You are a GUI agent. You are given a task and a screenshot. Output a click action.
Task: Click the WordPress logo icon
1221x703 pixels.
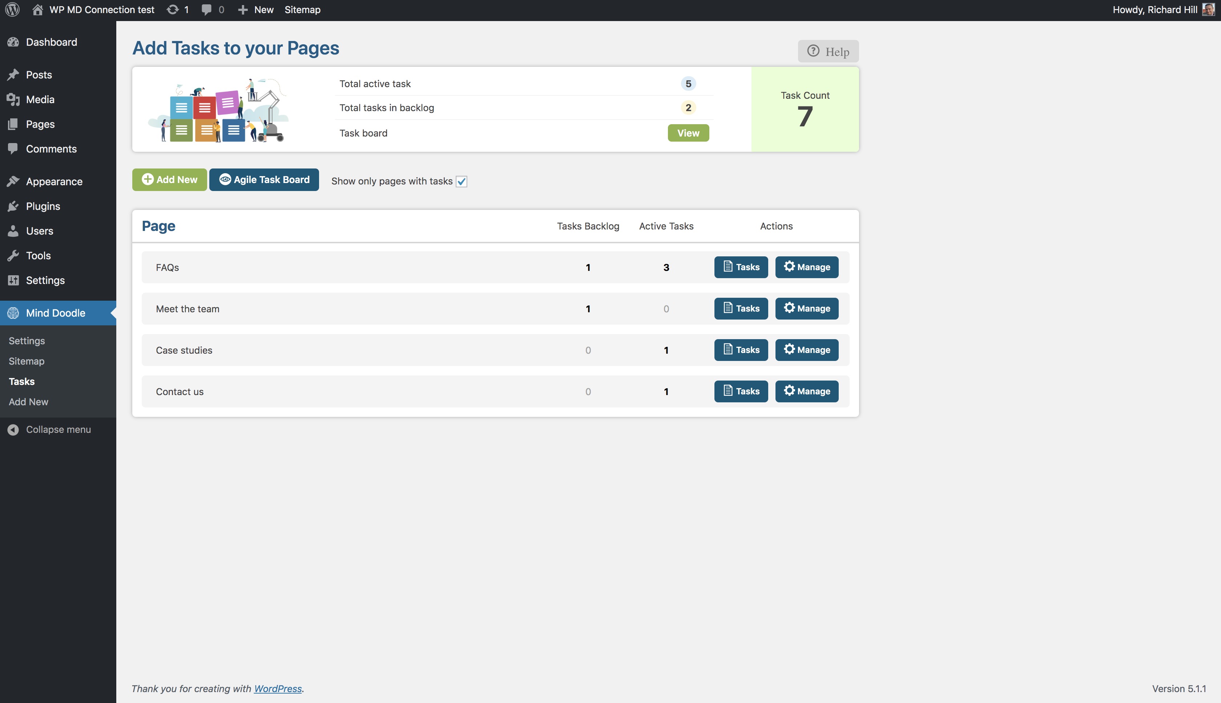(x=12, y=10)
